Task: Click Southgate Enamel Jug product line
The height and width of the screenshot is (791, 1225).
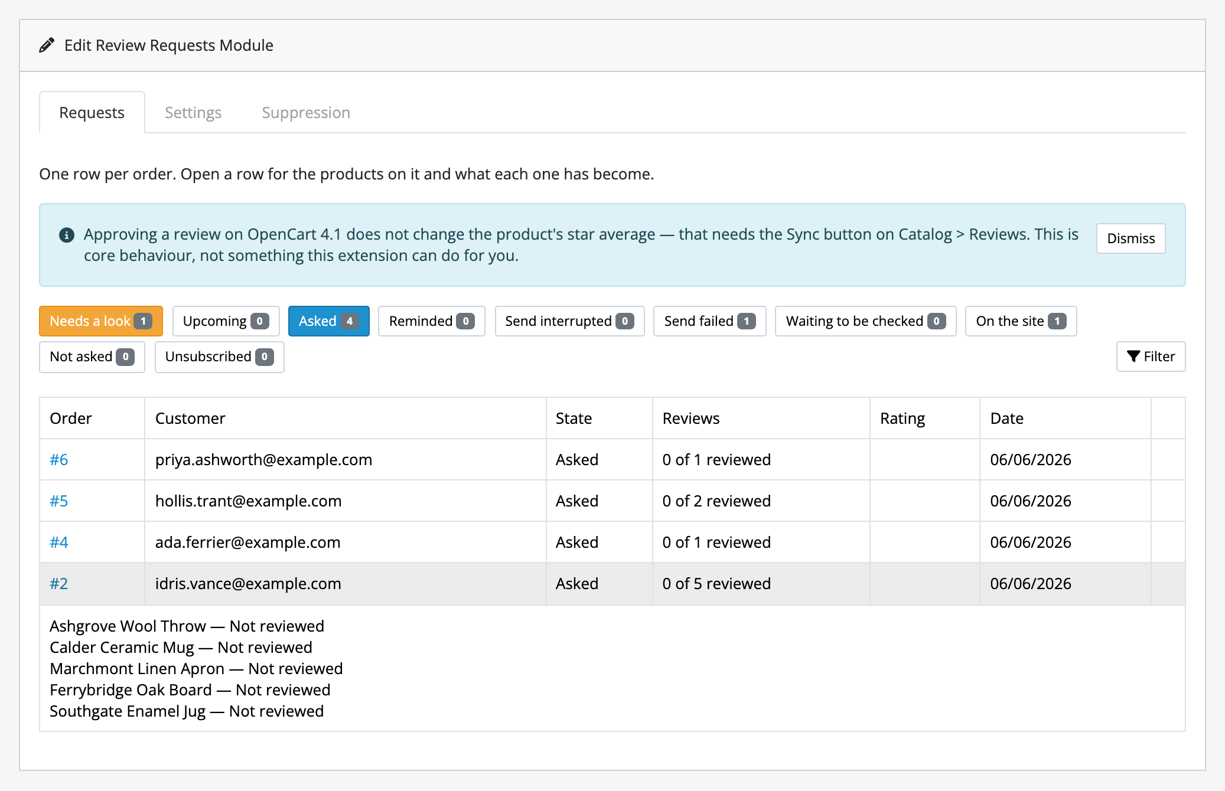Action: tap(187, 711)
